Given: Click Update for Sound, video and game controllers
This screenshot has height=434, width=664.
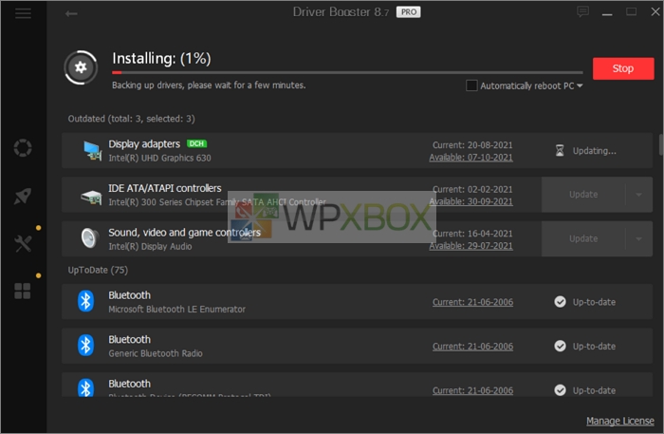Looking at the screenshot, I should pos(583,238).
